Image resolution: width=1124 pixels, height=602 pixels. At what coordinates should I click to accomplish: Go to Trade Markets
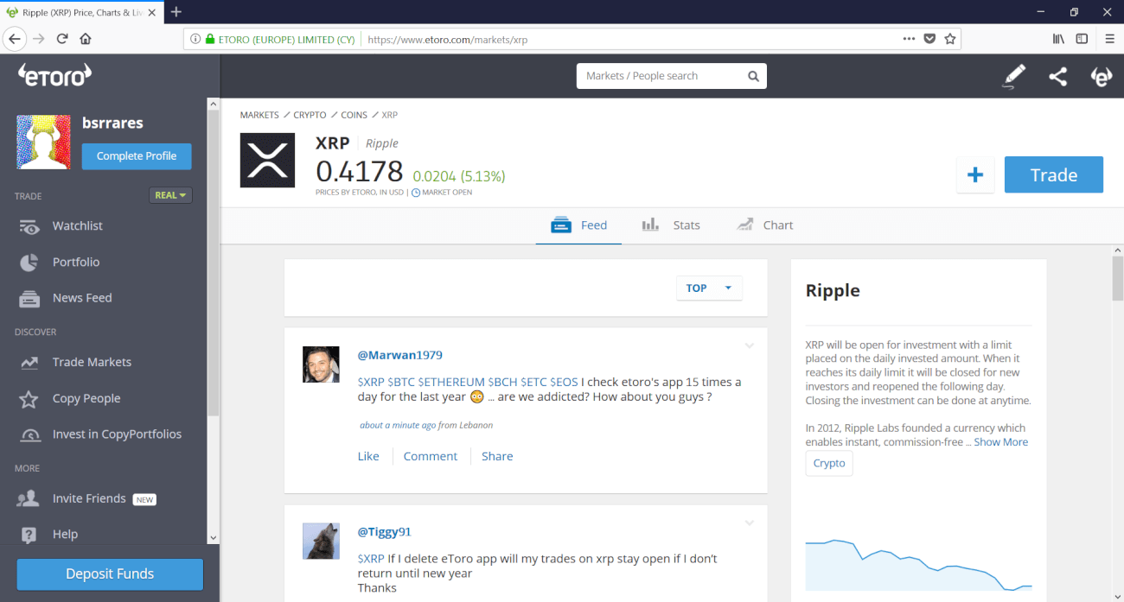click(x=92, y=362)
